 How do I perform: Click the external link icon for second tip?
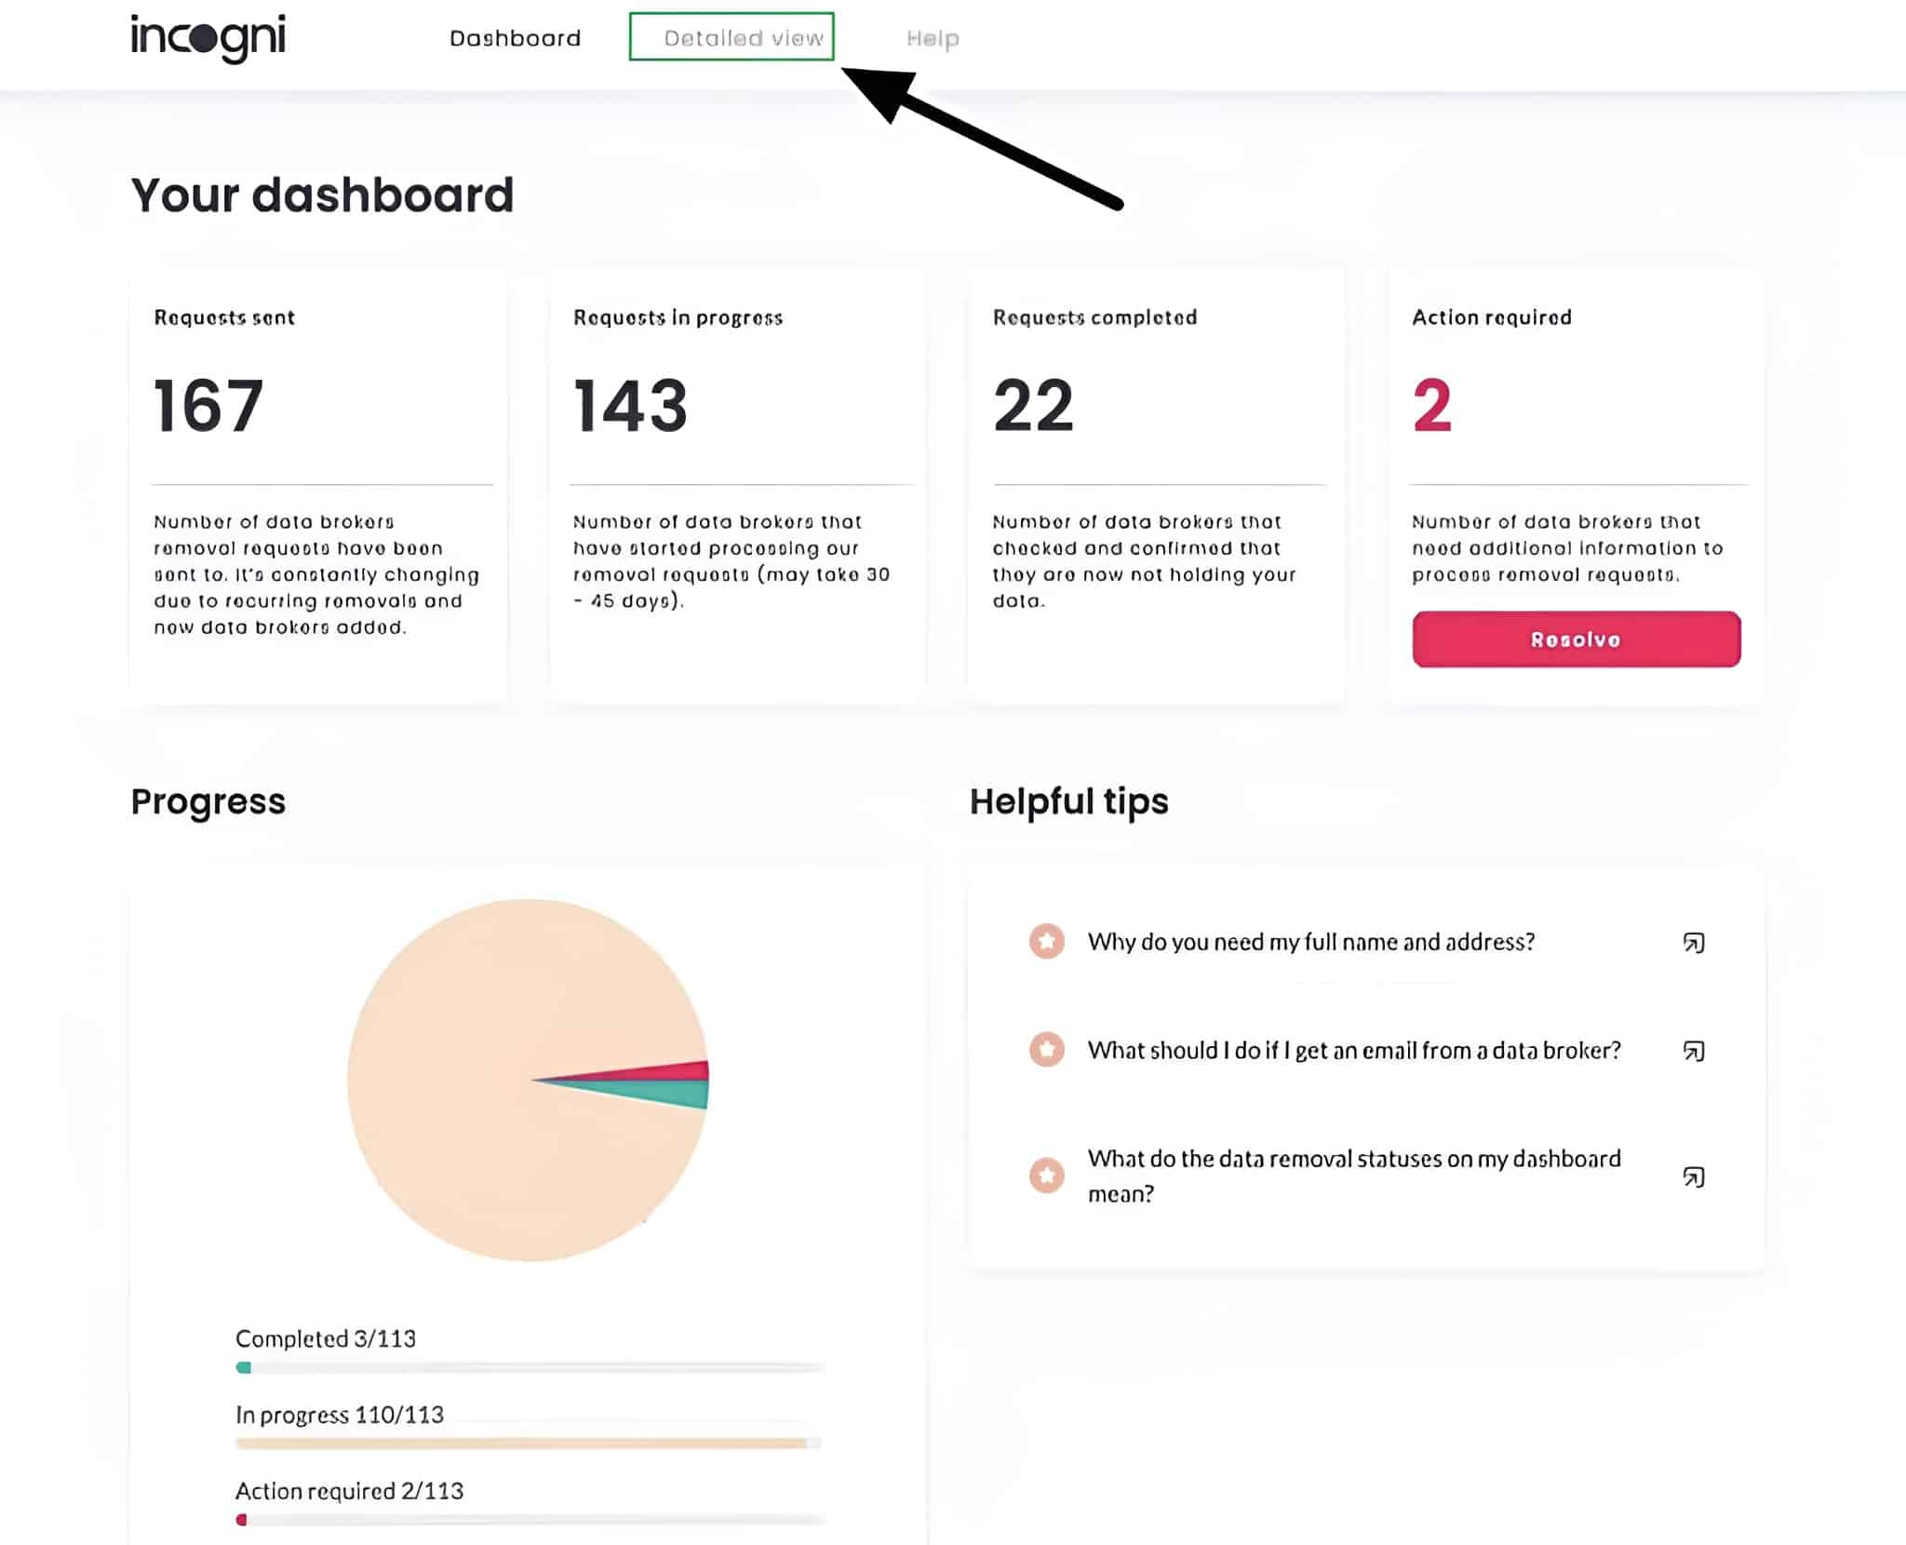click(x=1697, y=1050)
